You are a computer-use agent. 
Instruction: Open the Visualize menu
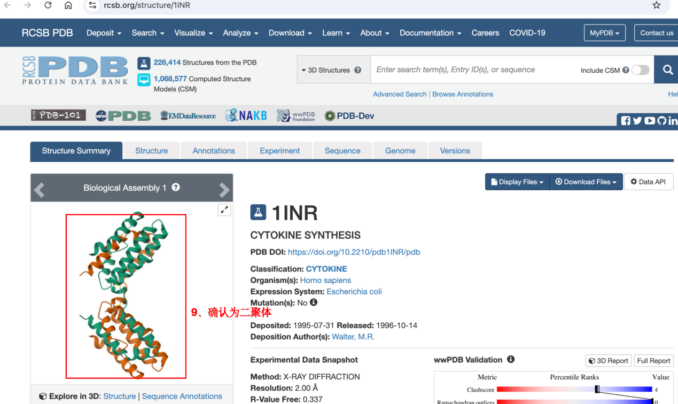tap(193, 33)
